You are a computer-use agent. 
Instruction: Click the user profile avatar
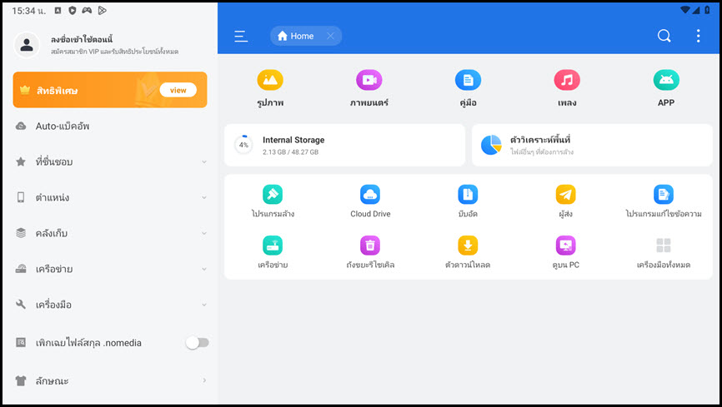click(27, 45)
